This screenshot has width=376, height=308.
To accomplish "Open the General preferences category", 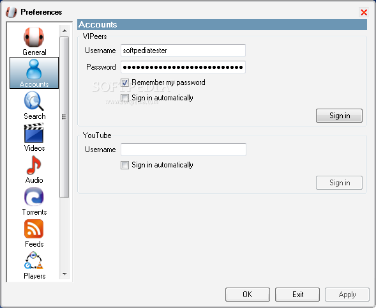I will pos(34,42).
